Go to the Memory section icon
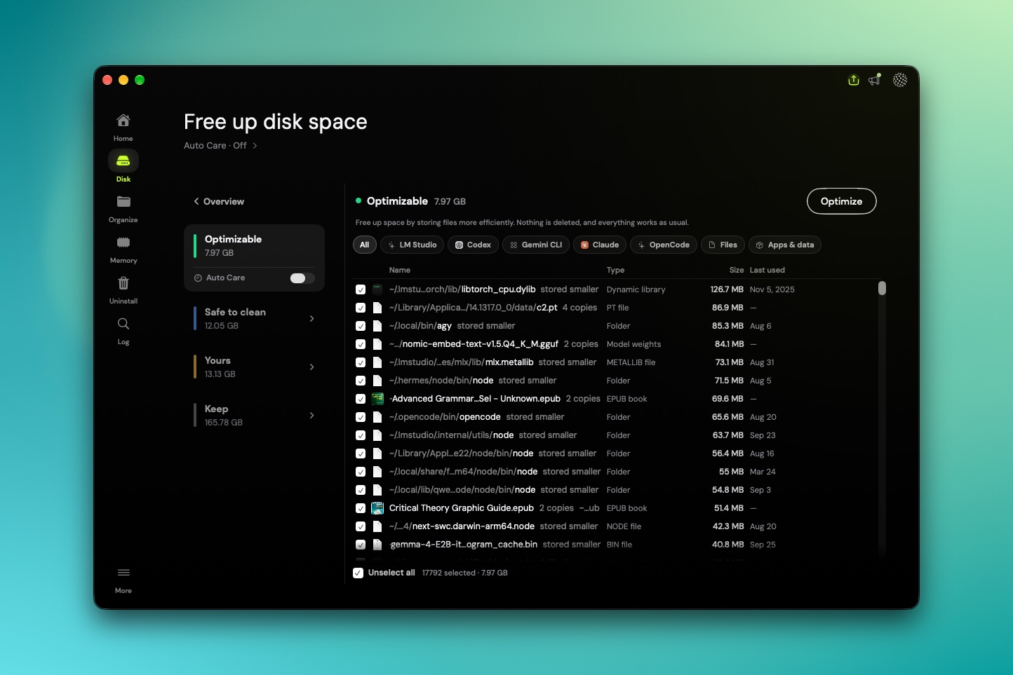 click(x=123, y=243)
